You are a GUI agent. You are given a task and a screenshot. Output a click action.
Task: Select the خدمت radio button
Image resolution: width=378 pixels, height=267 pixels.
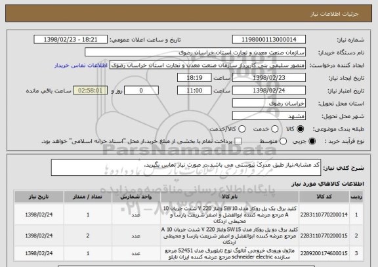(x=275, y=129)
